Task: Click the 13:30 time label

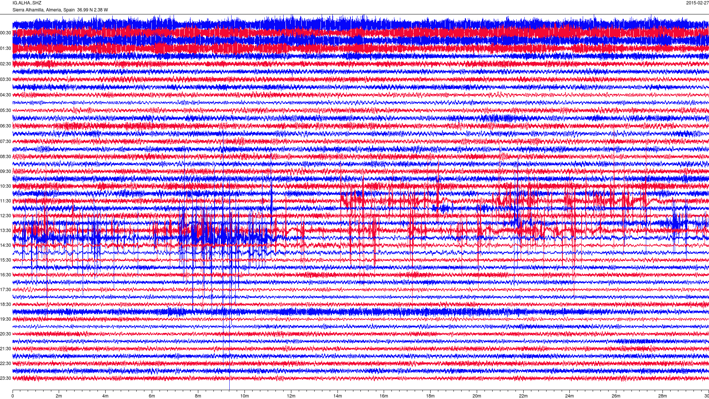Action: (6, 231)
